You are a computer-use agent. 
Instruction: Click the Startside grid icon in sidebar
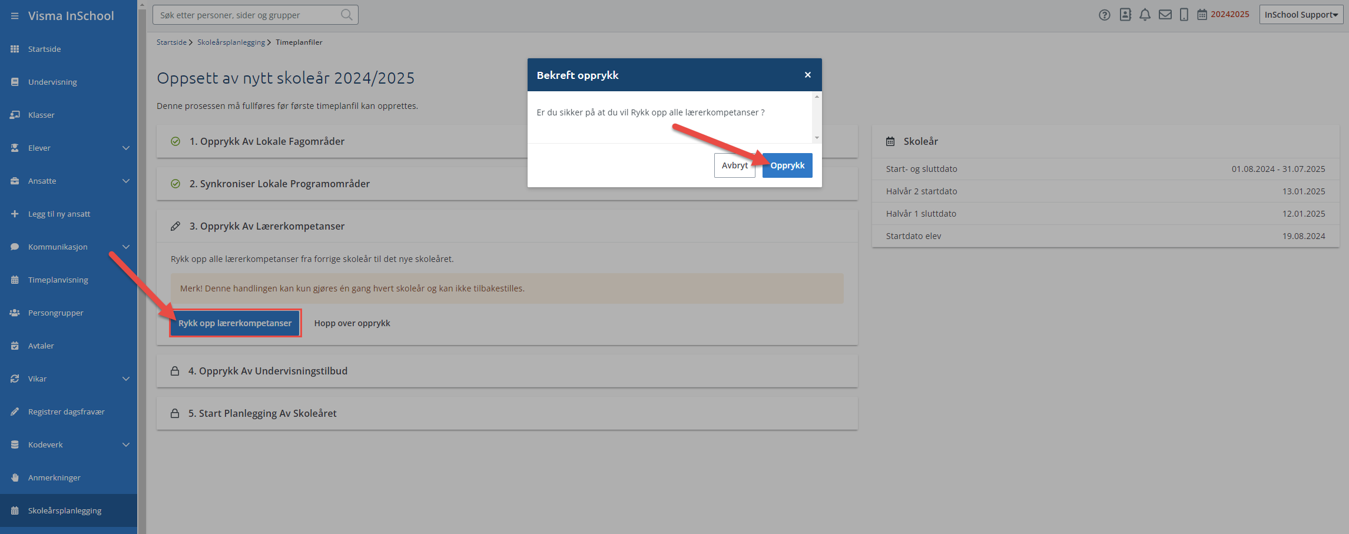click(15, 49)
